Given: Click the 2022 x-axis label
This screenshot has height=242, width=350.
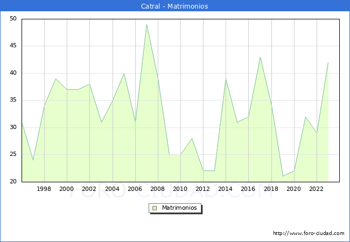Looking at the screenshot, I should point(316,189).
